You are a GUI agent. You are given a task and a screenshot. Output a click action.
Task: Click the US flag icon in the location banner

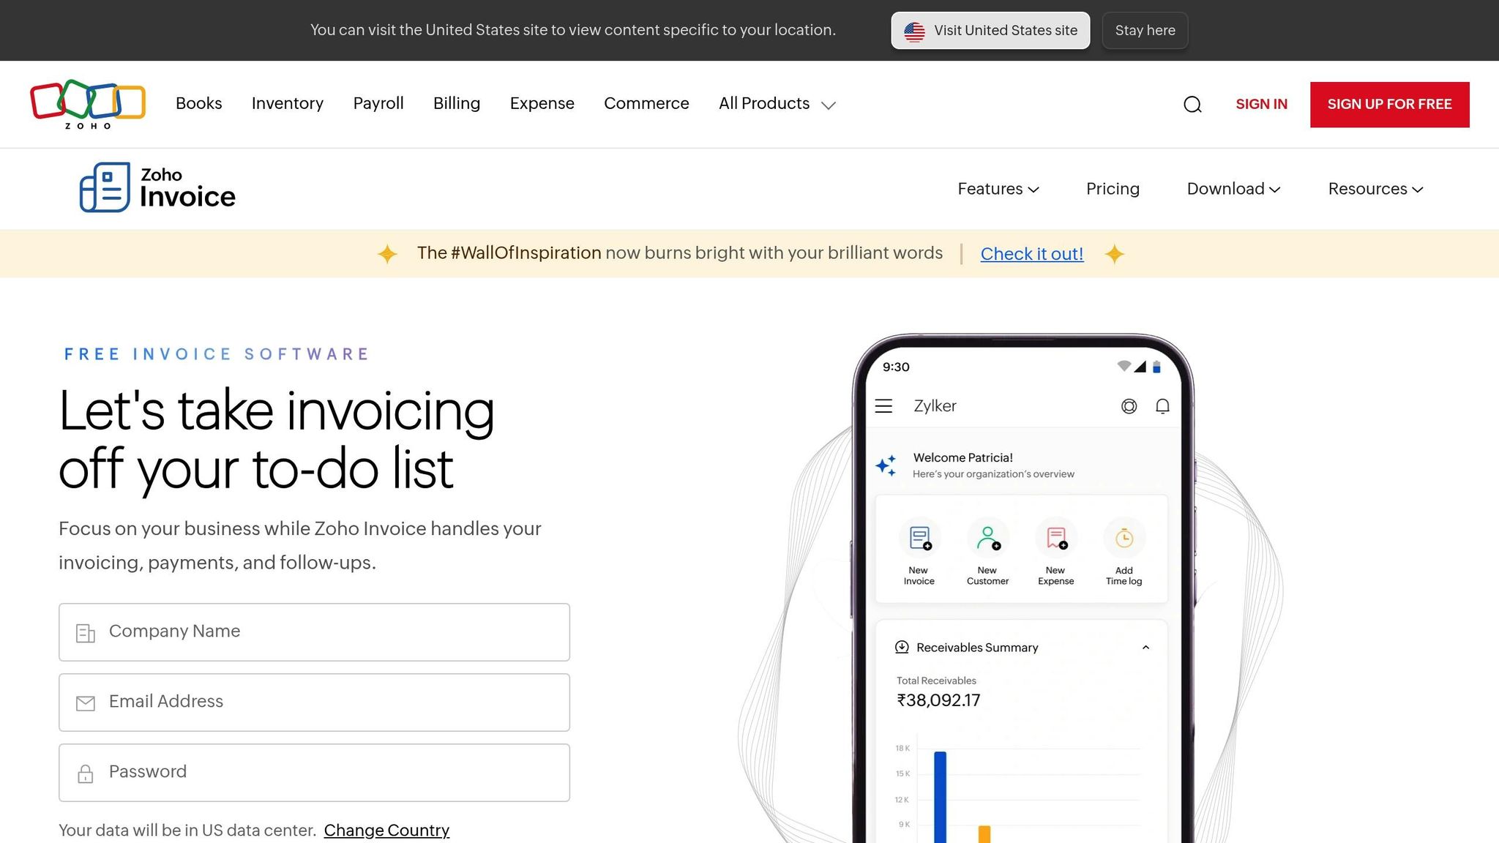coord(914,30)
